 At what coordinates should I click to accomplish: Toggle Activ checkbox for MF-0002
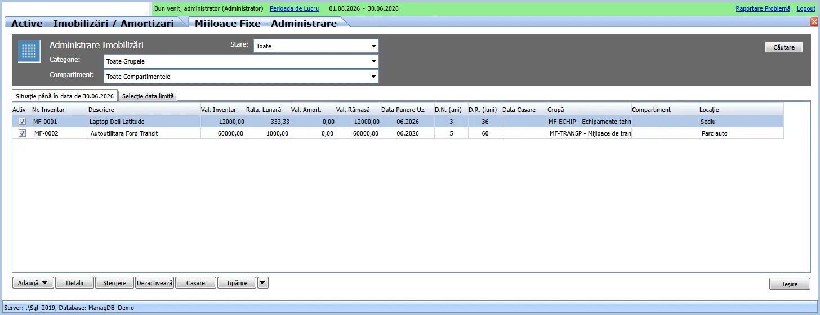[22, 133]
